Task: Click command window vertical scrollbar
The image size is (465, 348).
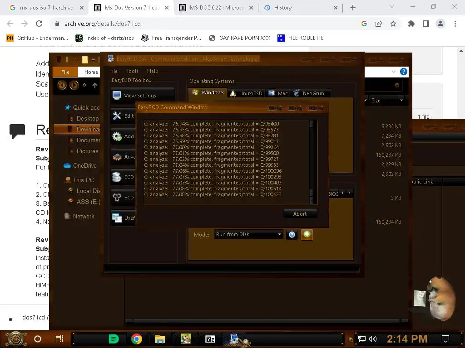Action: 312,162
